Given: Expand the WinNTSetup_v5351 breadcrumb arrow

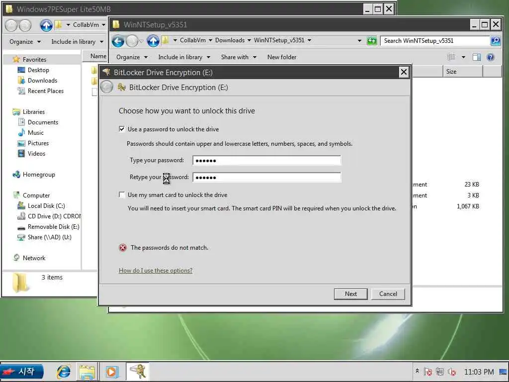Looking at the screenshot, I should pyautogui.click(x=309, y=40).
